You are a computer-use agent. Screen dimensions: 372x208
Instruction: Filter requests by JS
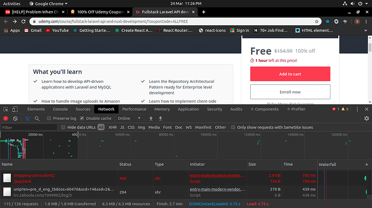(122, 127)
